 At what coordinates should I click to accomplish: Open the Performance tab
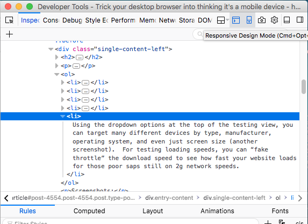pyautogui.click(x=123, y=20)
